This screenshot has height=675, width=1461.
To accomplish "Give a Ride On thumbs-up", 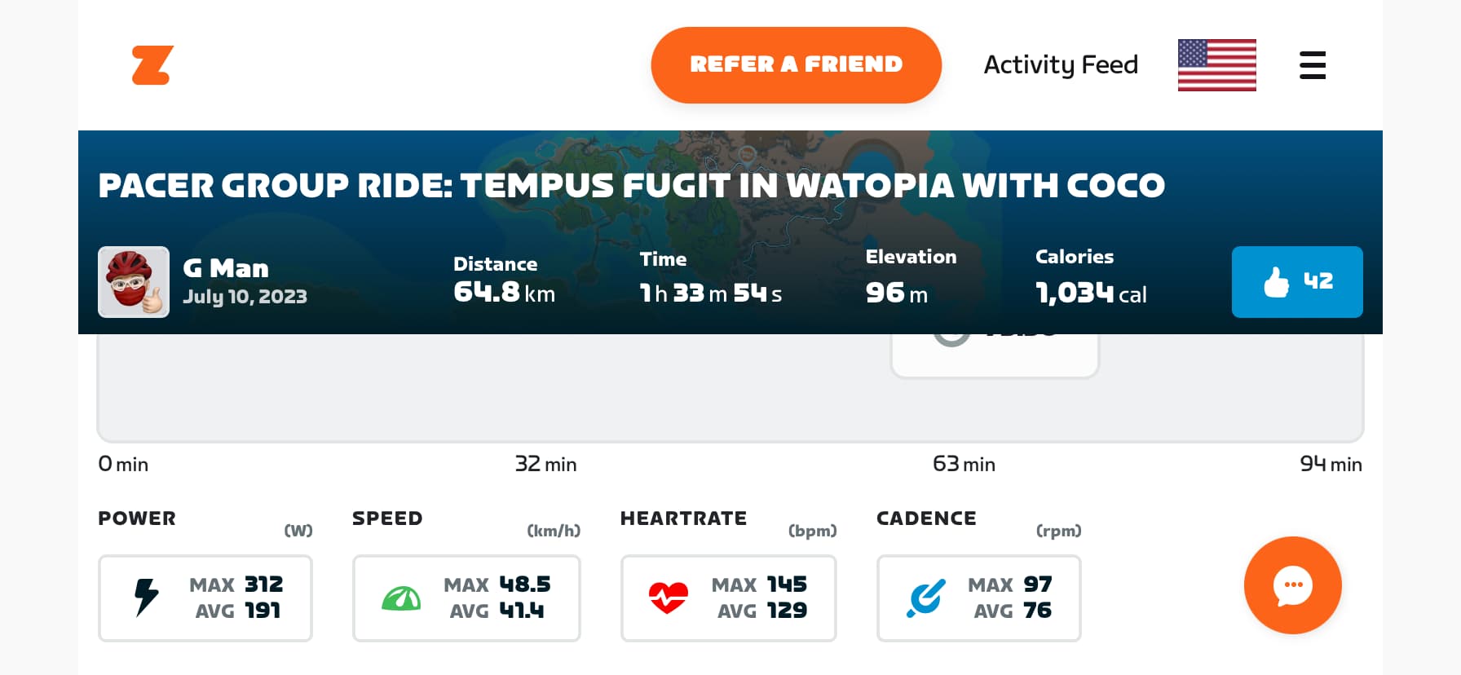I will 1297,282.
